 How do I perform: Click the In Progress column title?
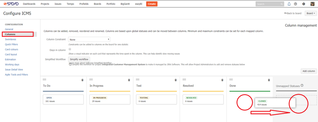point(96,86)
